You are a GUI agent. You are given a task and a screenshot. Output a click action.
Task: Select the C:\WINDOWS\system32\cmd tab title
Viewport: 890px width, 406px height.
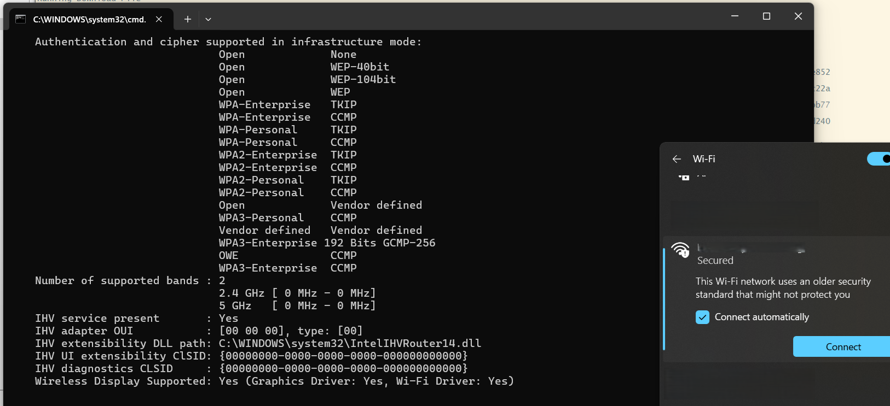(89, 19)
